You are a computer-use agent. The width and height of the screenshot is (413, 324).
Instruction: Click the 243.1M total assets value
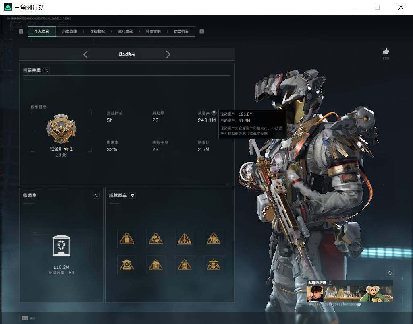click(207, 120)
